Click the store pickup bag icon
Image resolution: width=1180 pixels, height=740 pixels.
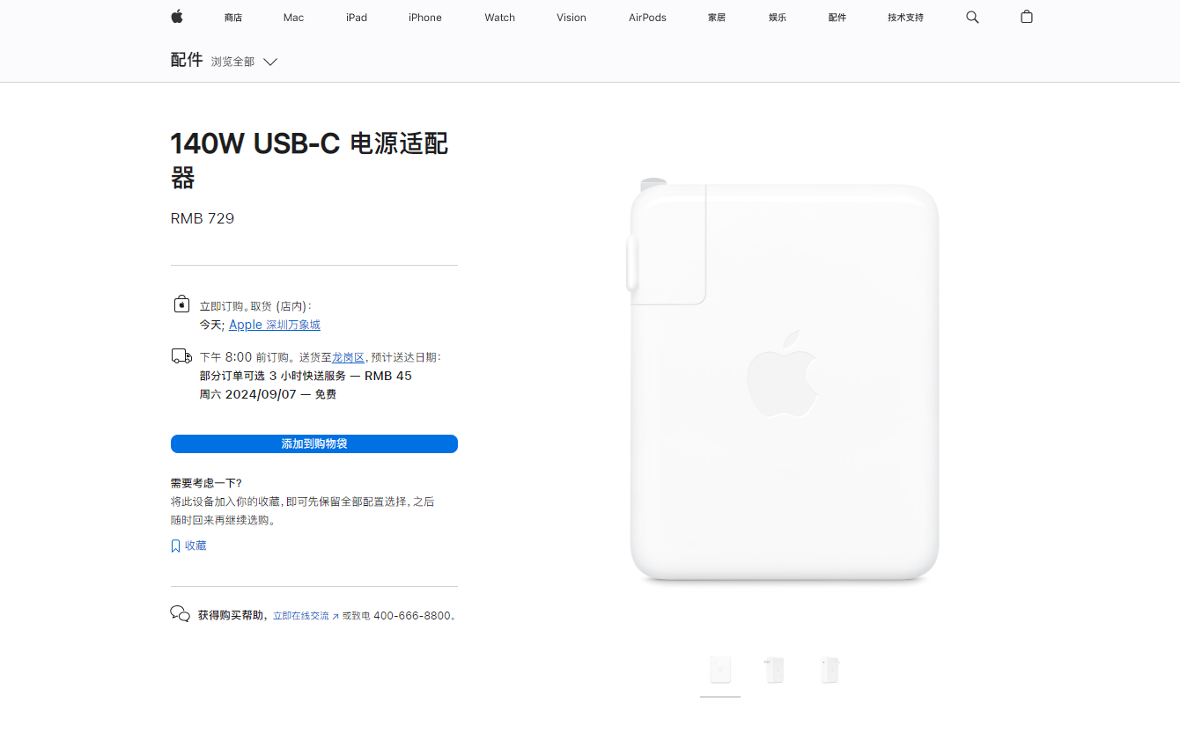pyautogui.click(x=181, y=304)
